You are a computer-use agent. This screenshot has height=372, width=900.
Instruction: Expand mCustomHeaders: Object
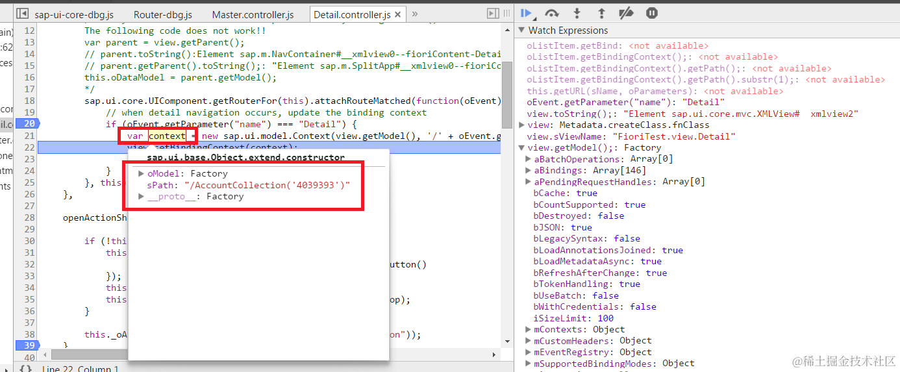point(529,341)
